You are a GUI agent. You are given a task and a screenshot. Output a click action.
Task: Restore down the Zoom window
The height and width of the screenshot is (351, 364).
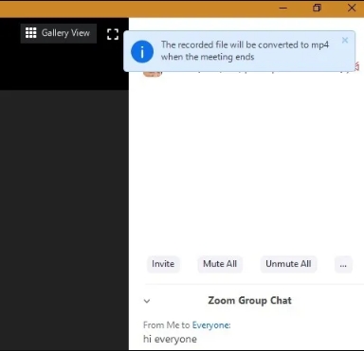(x=317, y=8)
